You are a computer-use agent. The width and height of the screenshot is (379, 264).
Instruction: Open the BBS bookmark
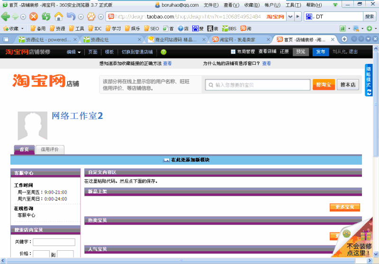[x=229, y=28]
